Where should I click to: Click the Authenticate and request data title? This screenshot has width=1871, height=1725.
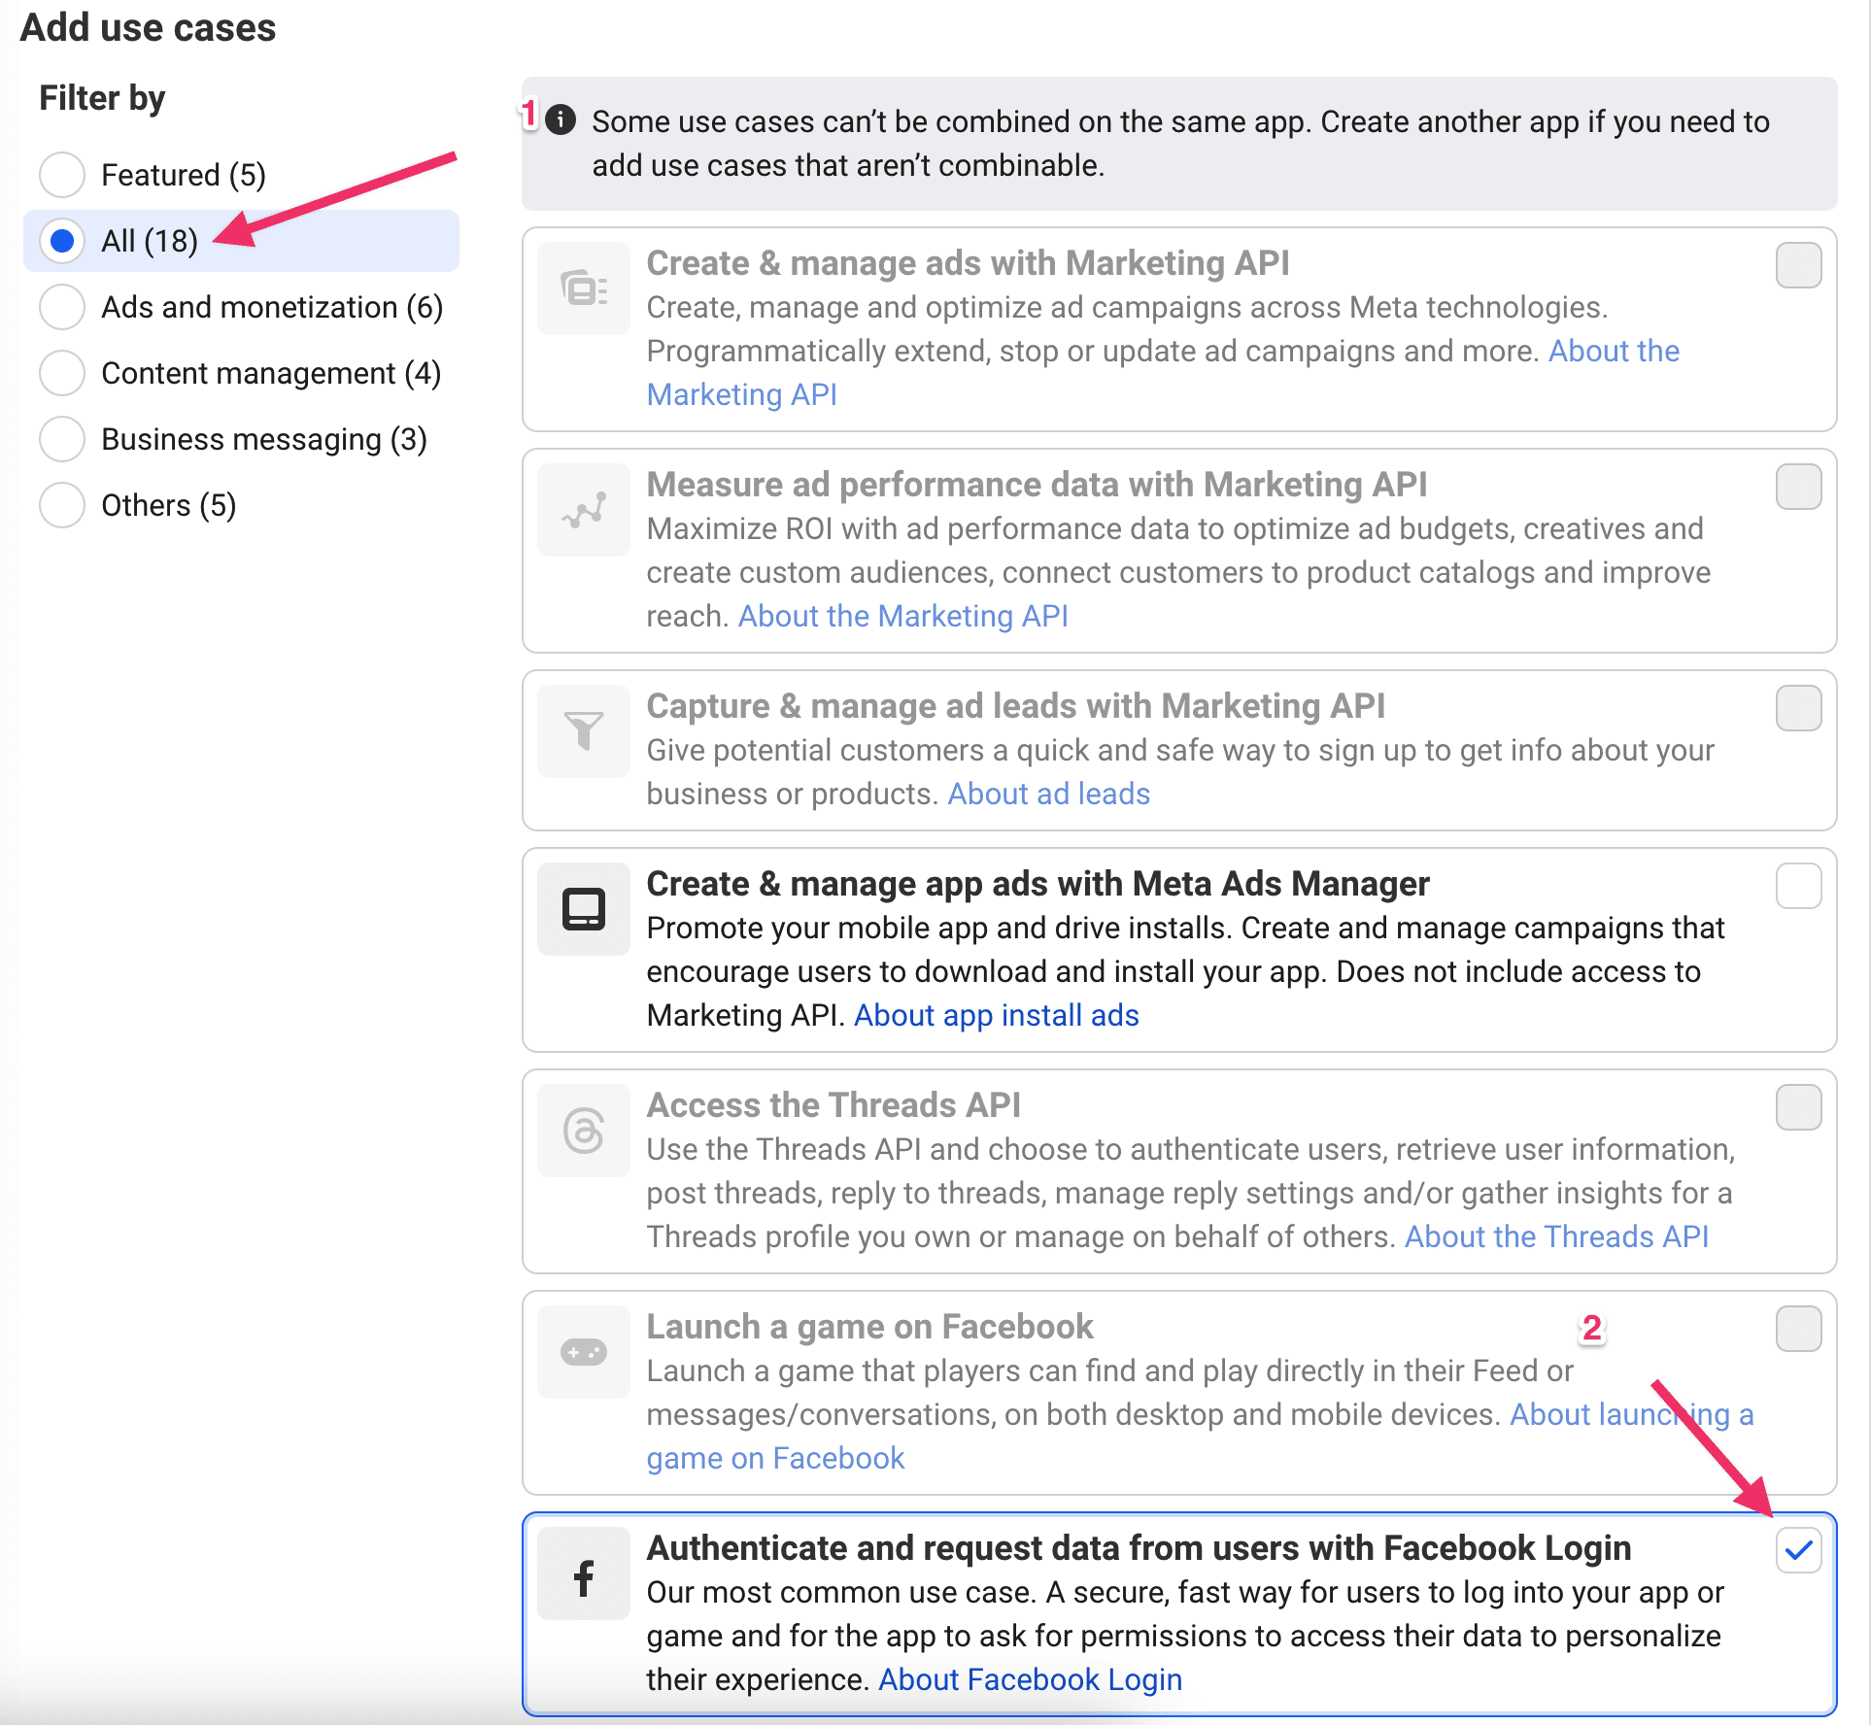(x=1139, y=1548)
